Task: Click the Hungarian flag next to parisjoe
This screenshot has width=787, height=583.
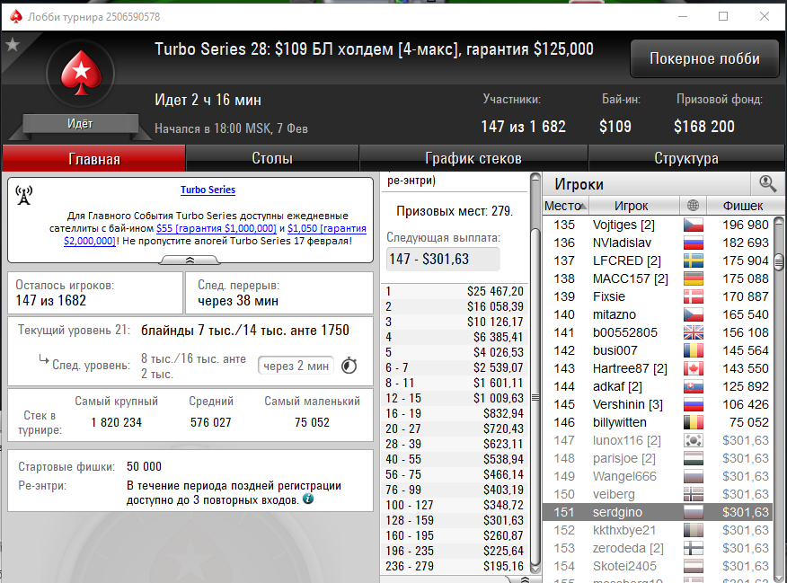Action: tap(694, 458)
